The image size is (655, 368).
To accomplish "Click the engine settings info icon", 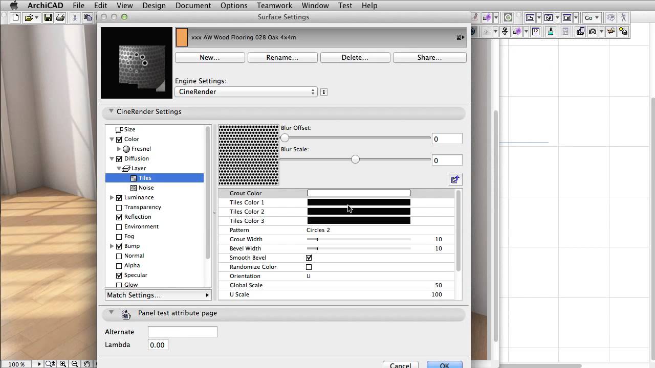I will [323, 92].
